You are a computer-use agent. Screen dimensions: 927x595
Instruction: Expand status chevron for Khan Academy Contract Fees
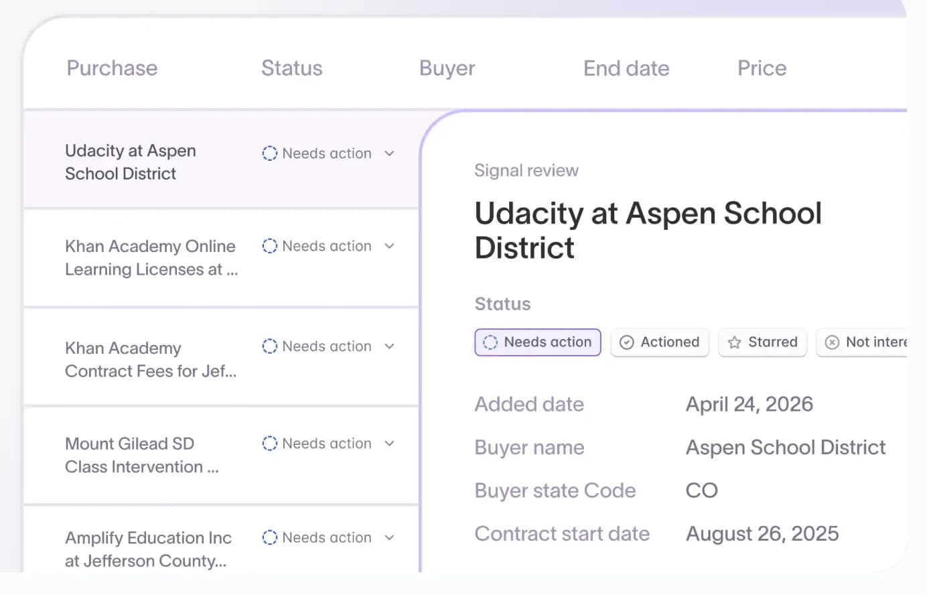(x=389, y=346)
